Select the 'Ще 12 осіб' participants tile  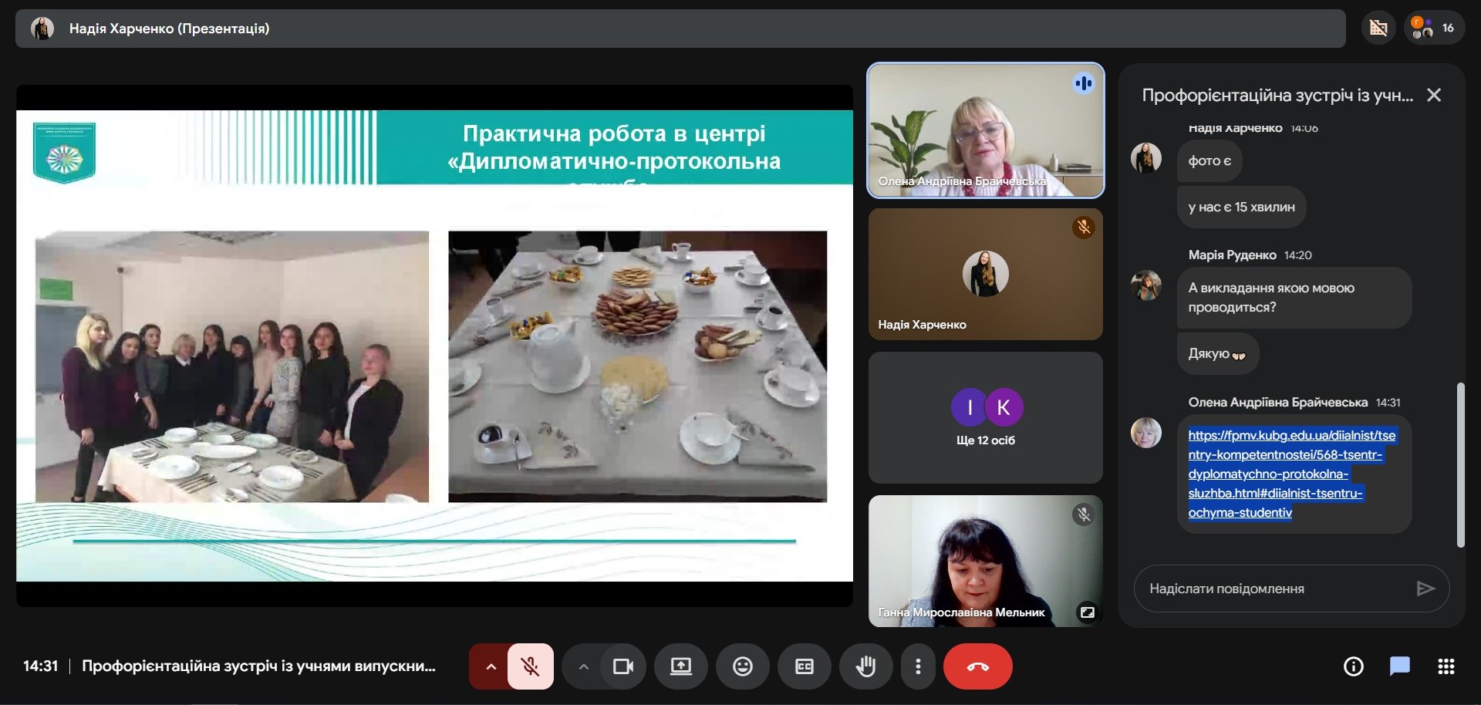point(985,418)
